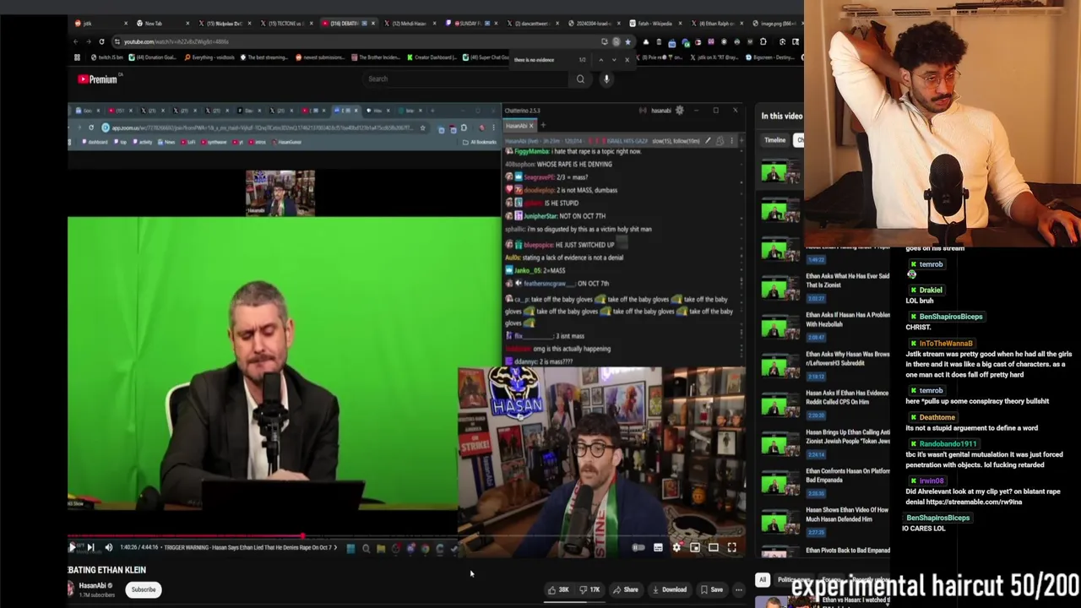Go back with browser back arrow

click(x=75, y=41)
